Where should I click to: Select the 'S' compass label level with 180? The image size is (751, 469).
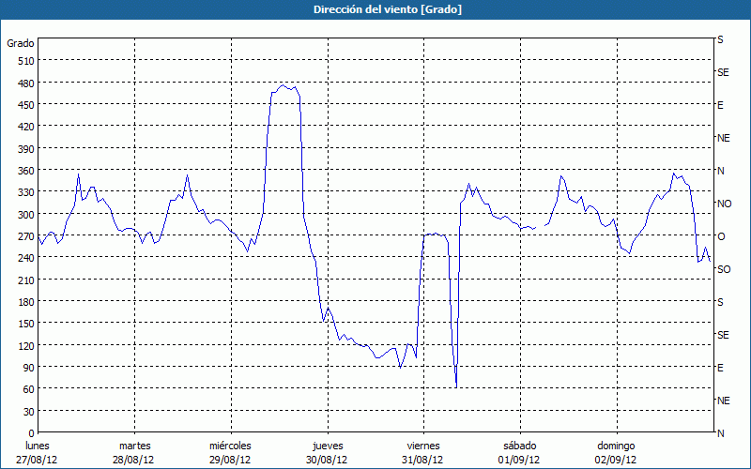720,302
